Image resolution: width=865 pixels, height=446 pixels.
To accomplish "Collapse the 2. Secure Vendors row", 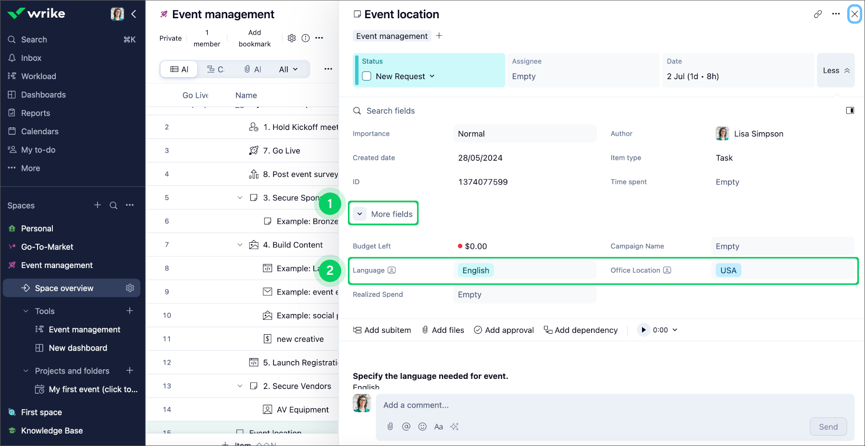I will click(x=240, y=386).
